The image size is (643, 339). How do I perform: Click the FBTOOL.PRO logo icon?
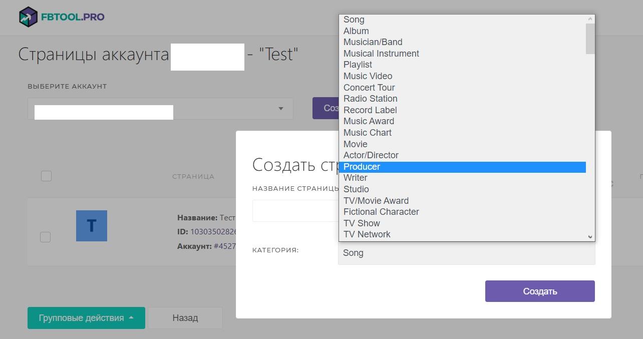pos(29,17)
